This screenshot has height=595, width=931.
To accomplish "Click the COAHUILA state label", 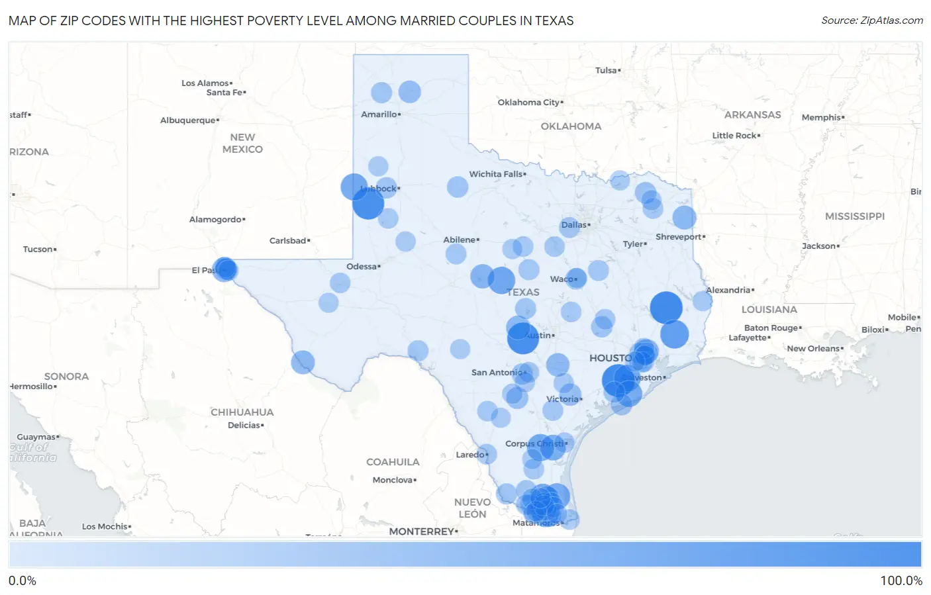I will click(393, 462).
